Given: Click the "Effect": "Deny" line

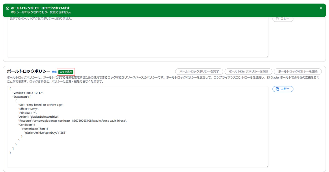Looking at the screenshot, I should (28, 109).
